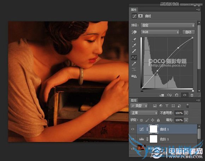Select the pencil draw-curve tool
This screenshot has width=205, height=161.
click(134, 64)
